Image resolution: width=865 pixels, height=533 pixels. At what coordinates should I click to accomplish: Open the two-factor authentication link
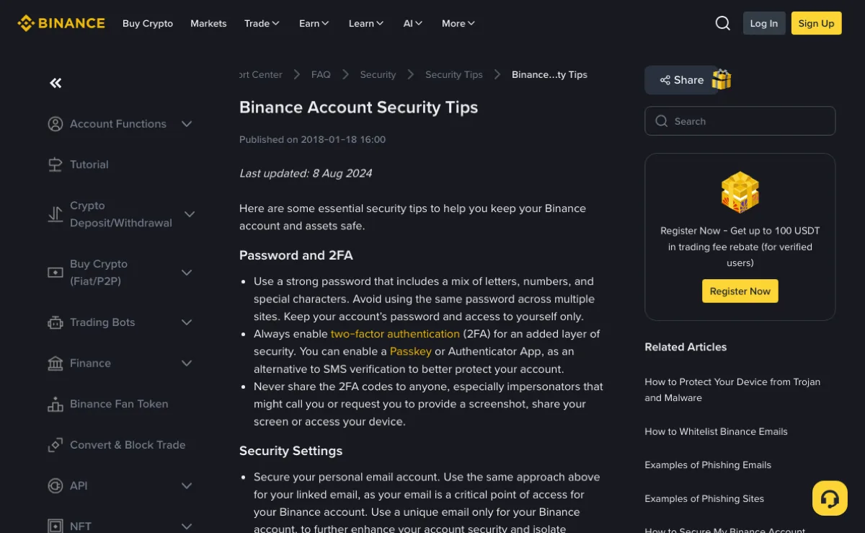tap(395, 334)
